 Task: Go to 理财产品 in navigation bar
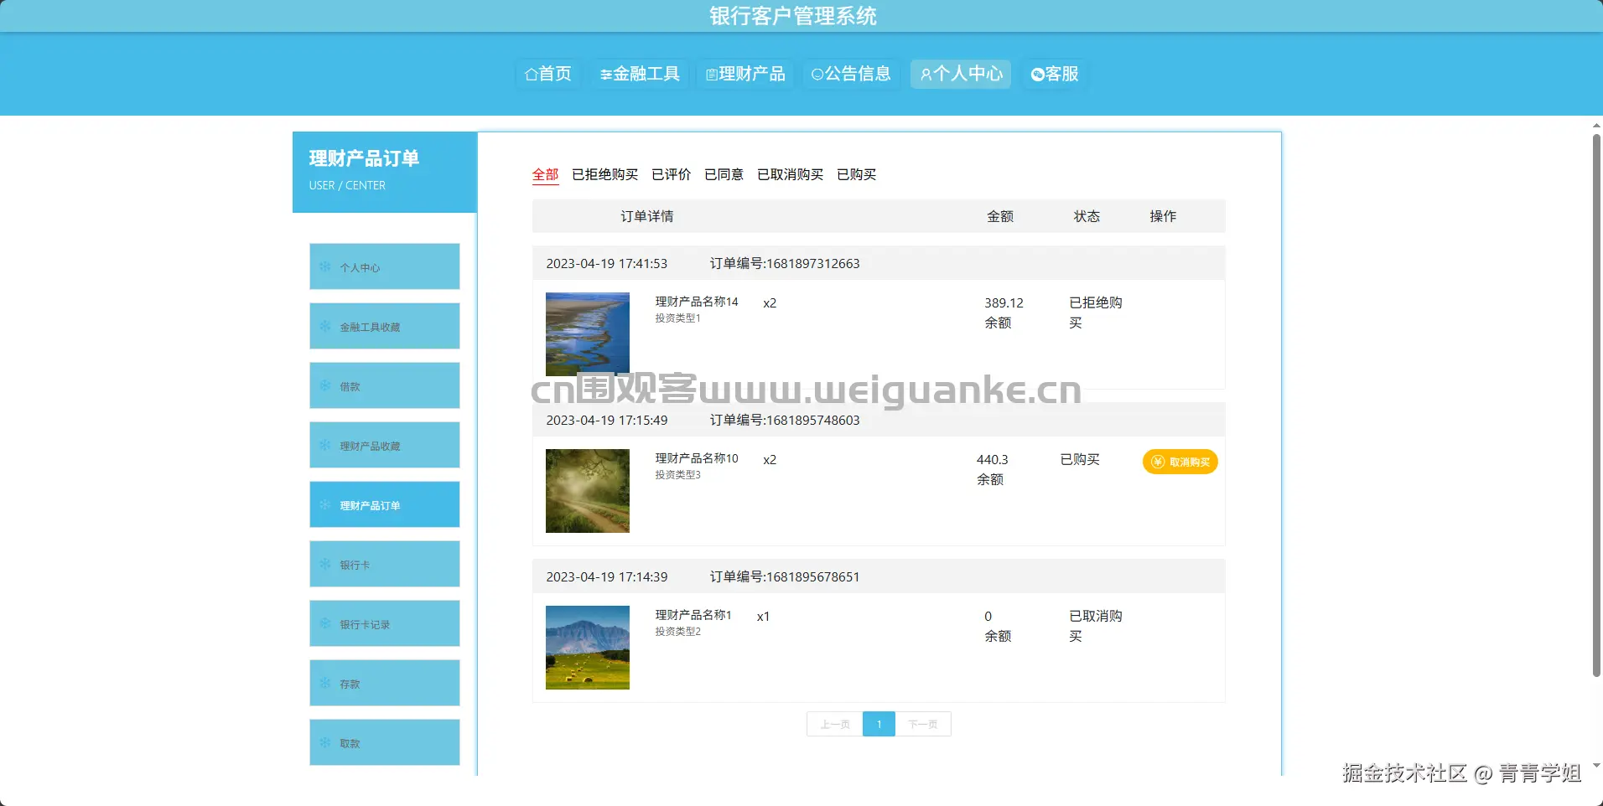(x=745, y=74)
